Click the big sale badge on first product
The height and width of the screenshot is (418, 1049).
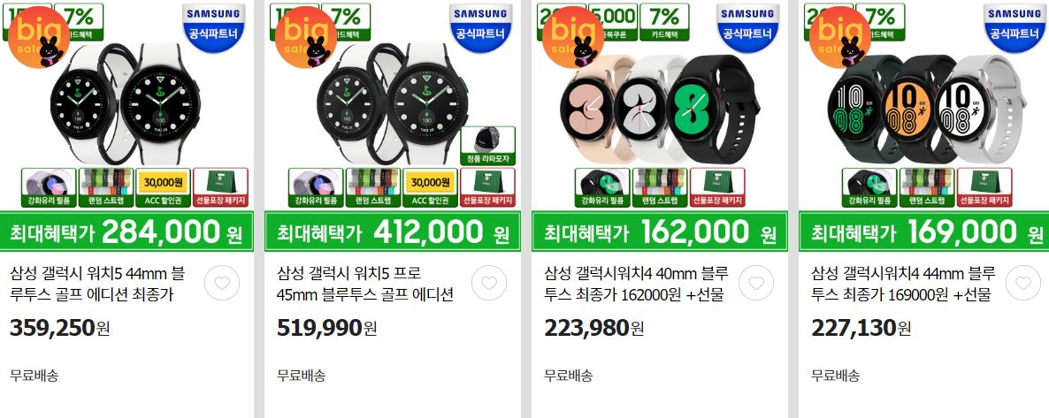[38, 37]
